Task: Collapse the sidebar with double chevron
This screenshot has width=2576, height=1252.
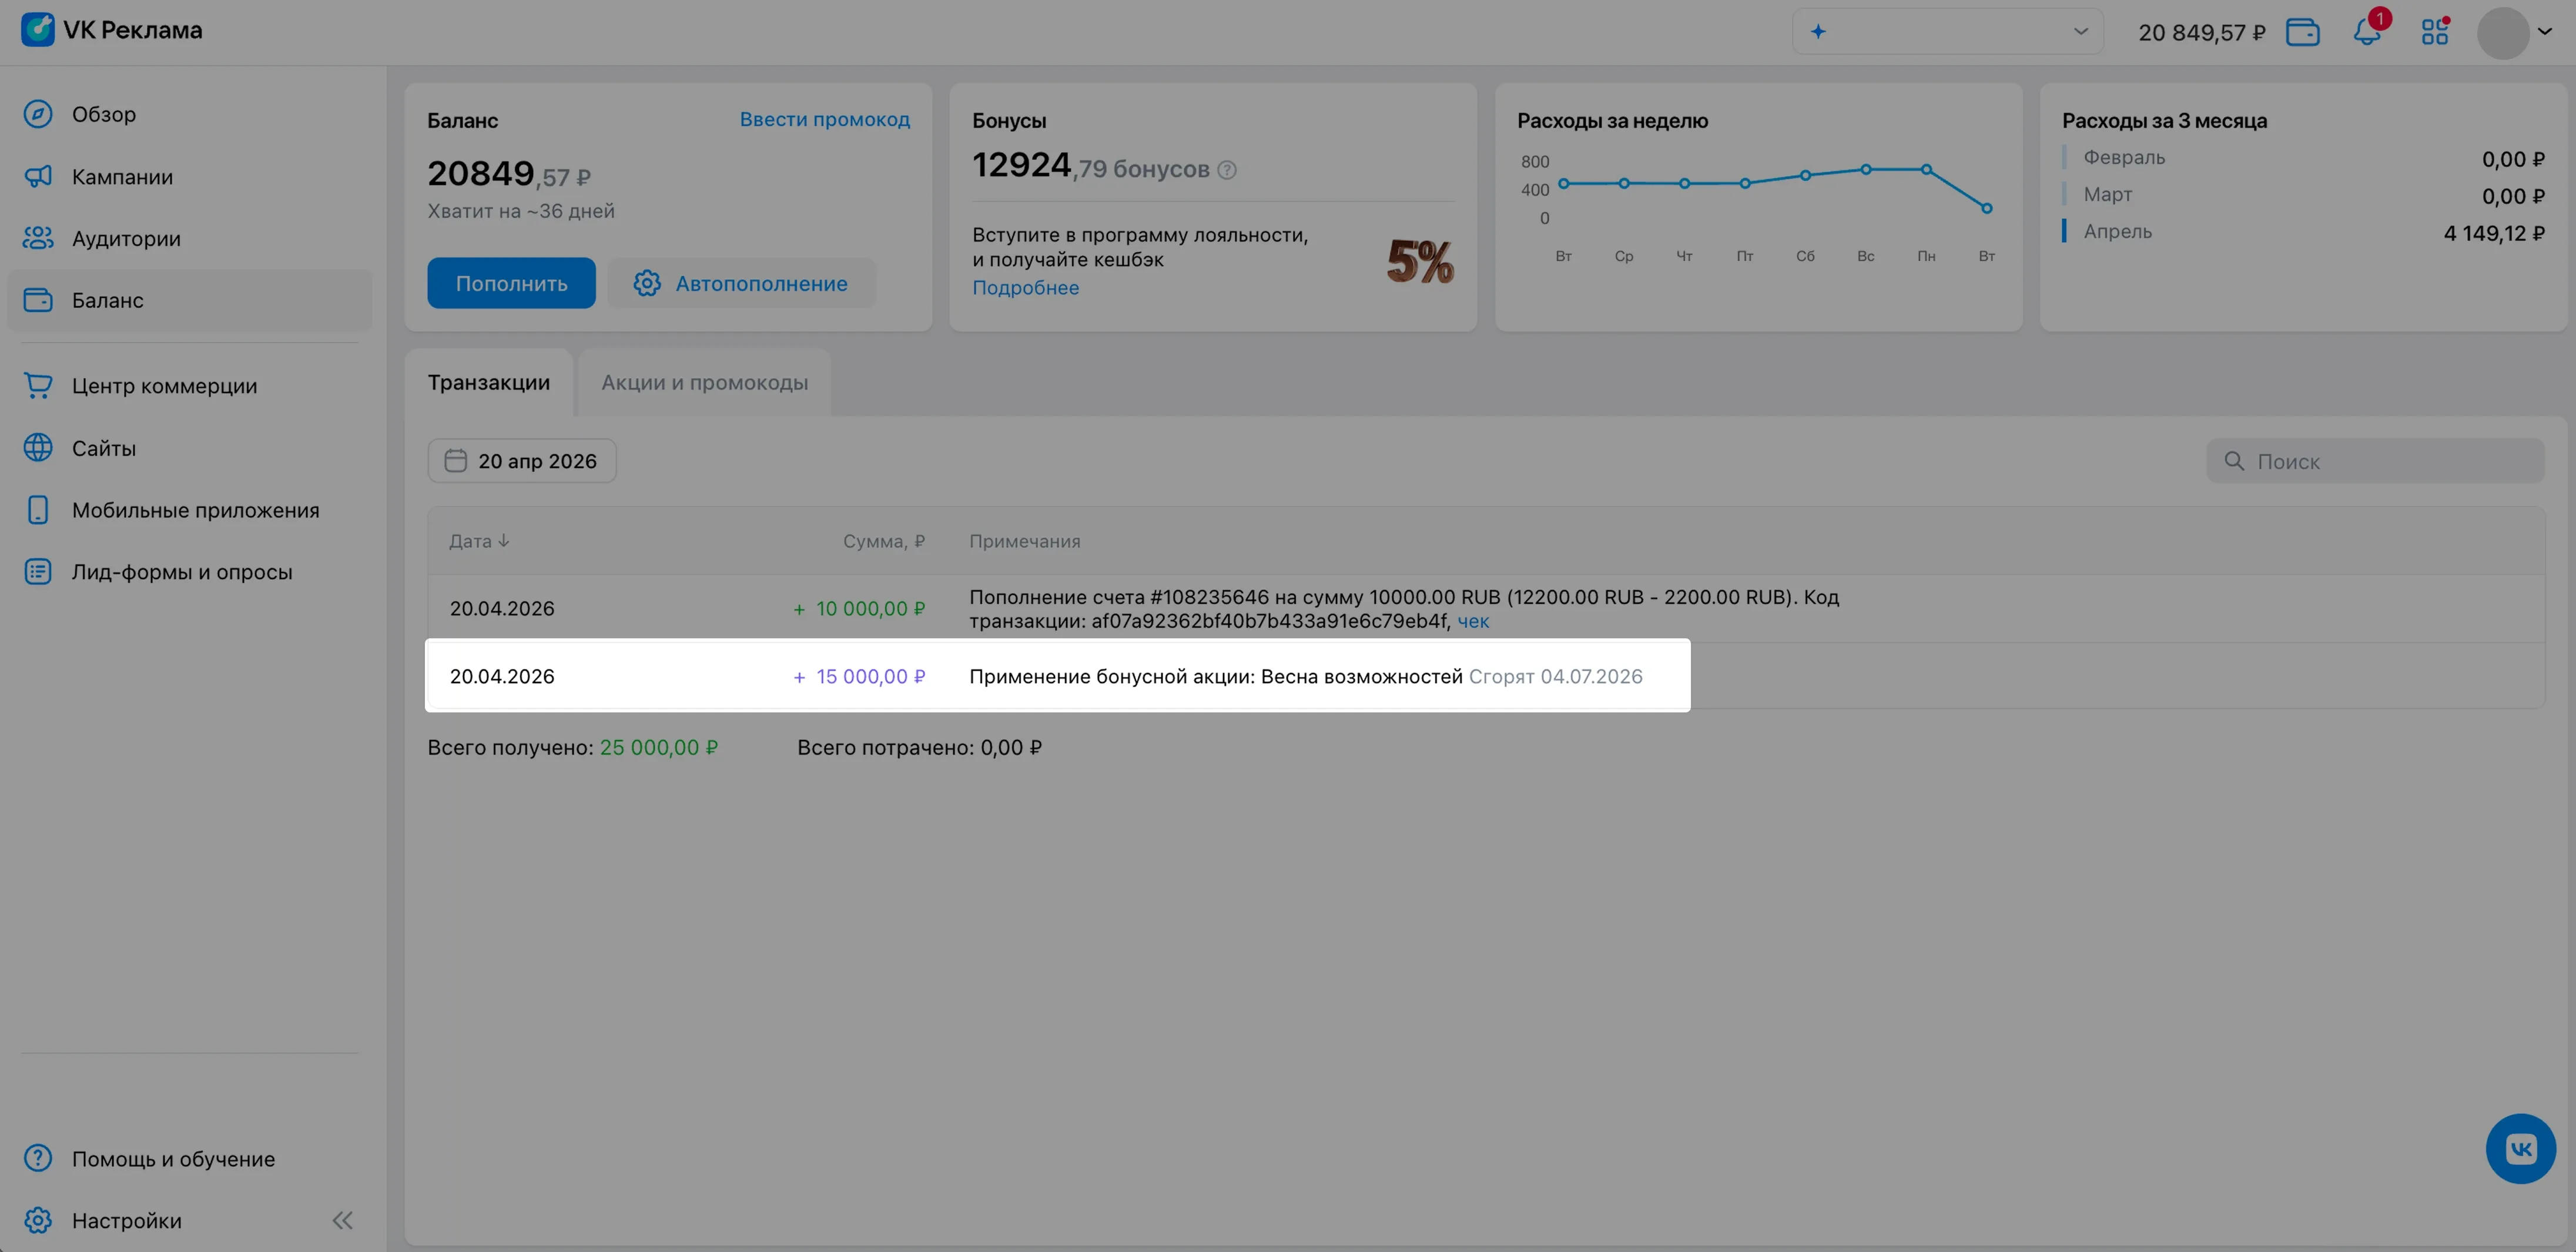Action: 342,1221
